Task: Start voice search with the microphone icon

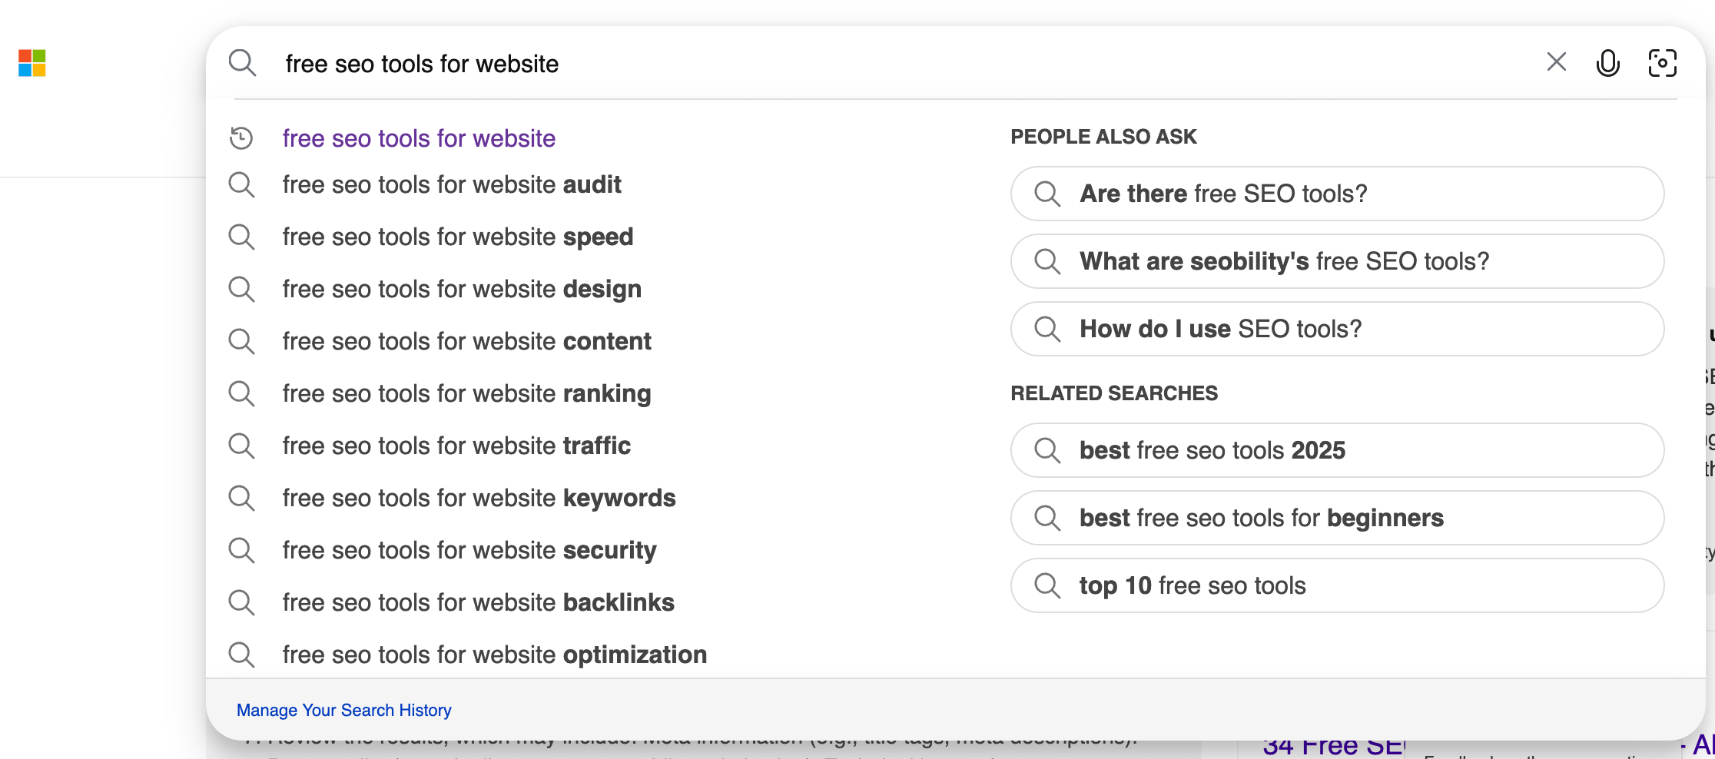Action: point(1608,63)
